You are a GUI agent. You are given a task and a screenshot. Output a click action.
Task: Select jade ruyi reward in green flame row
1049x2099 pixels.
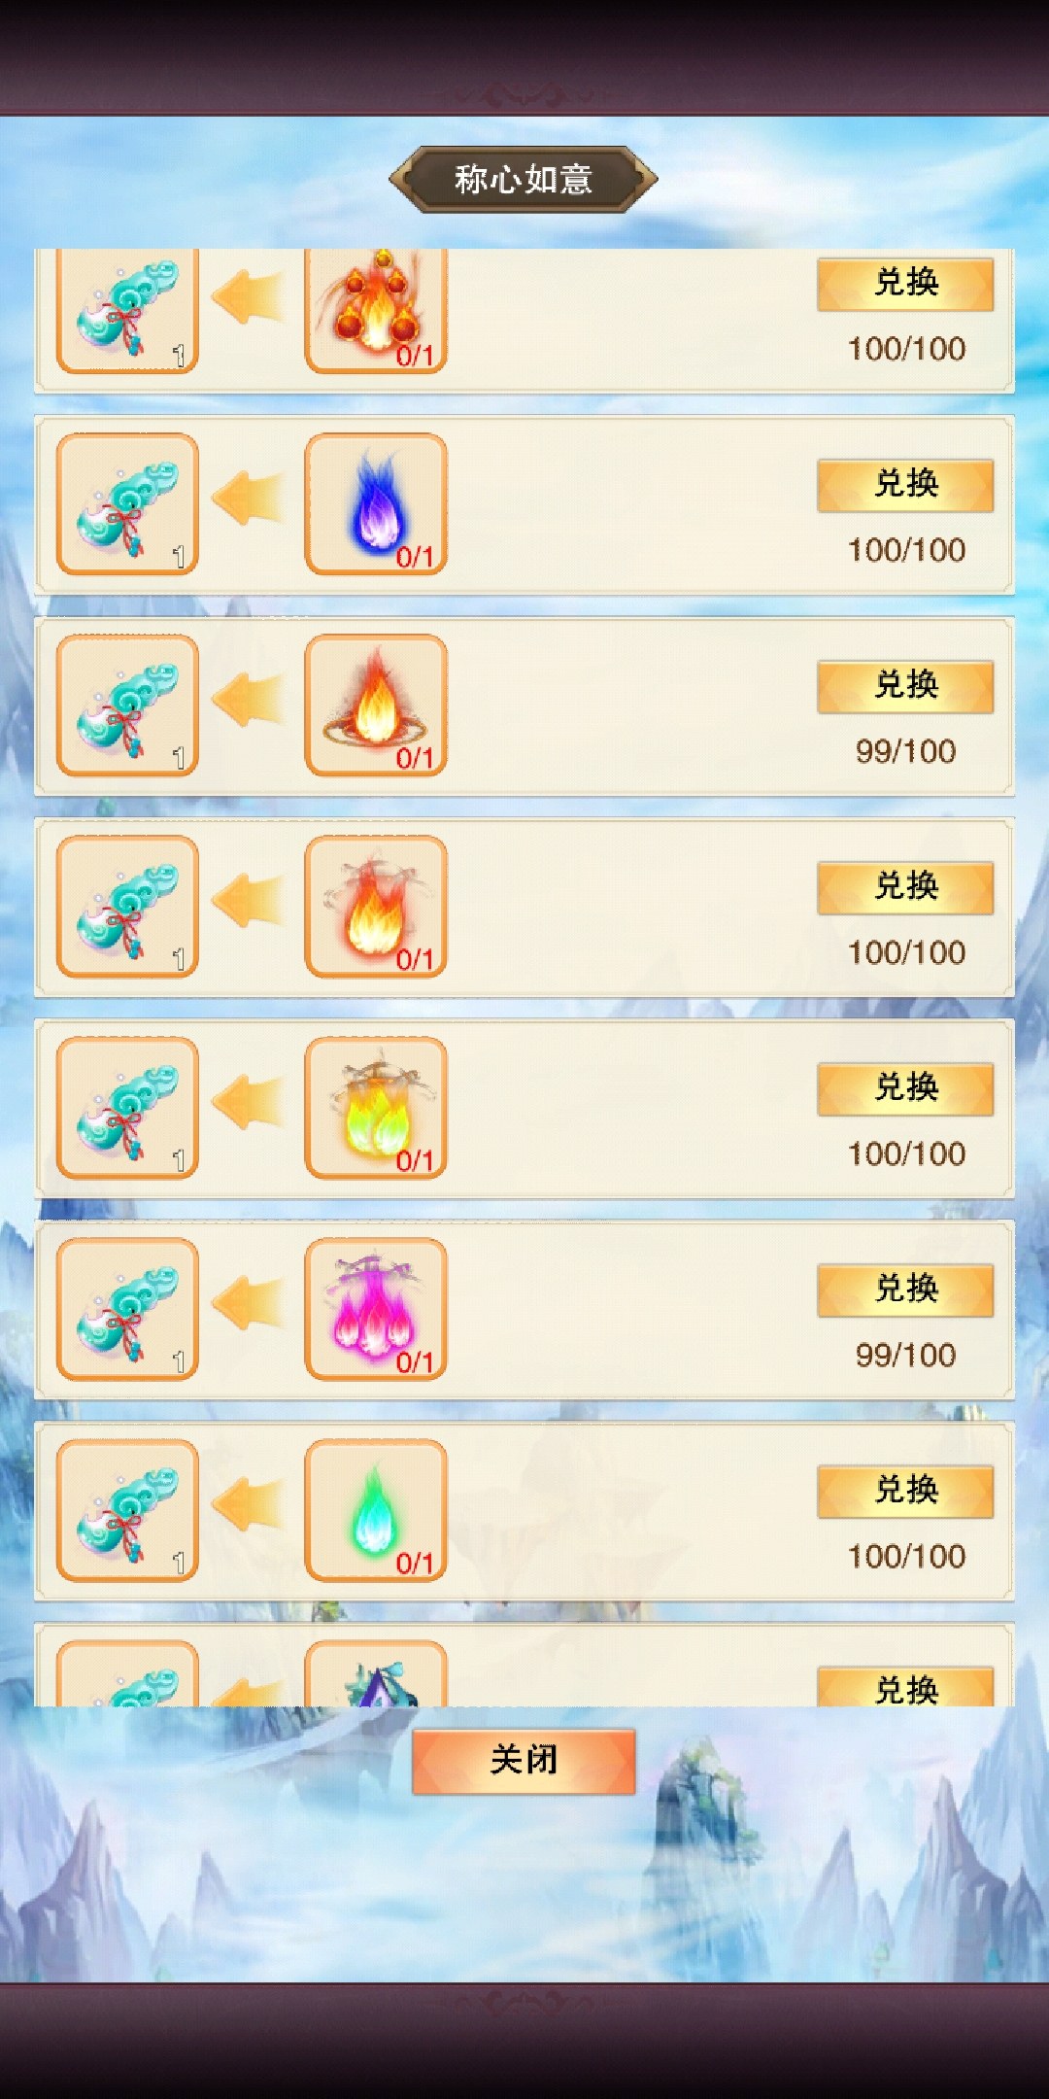pyautogui.click(x=127, y=1510)
